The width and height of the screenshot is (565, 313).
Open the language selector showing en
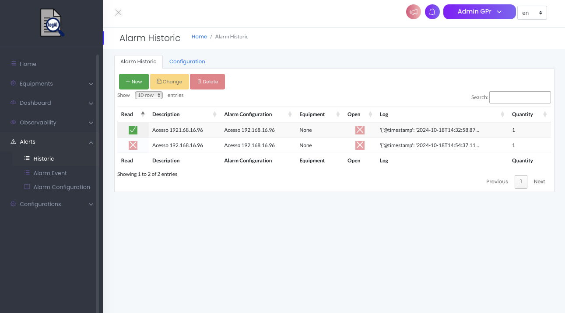tap(532, 13)
